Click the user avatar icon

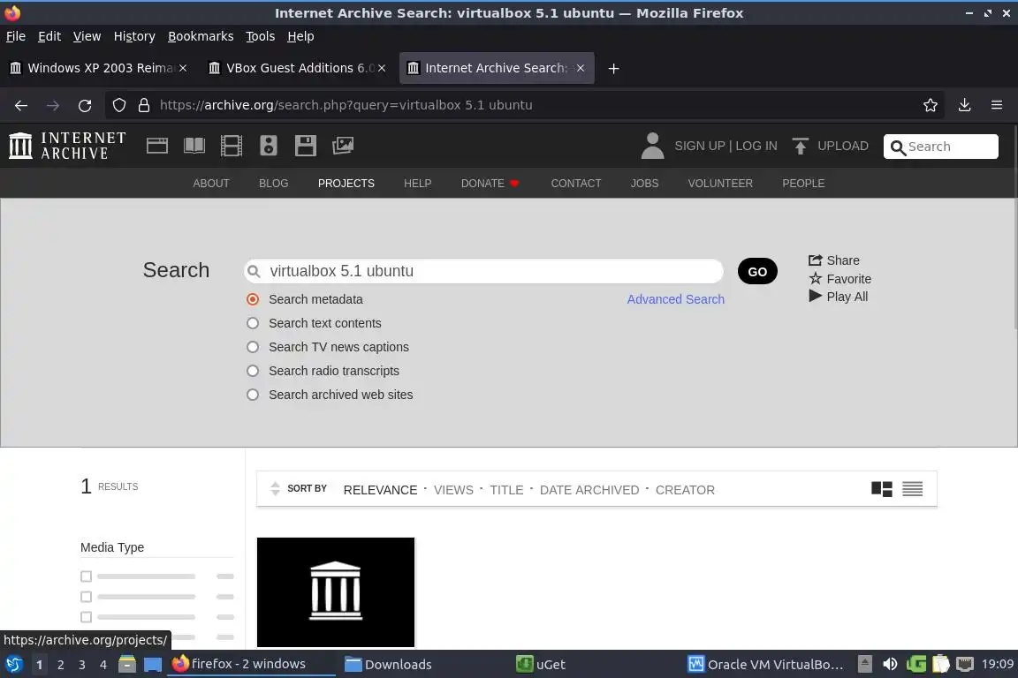click(652, 146)
